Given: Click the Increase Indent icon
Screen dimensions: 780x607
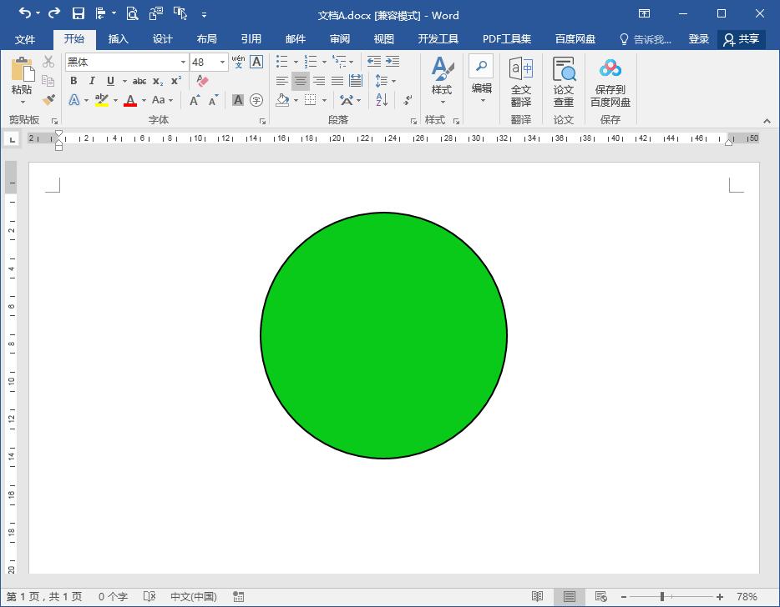Looking at the screenshot, I should (x=393, y=62).
